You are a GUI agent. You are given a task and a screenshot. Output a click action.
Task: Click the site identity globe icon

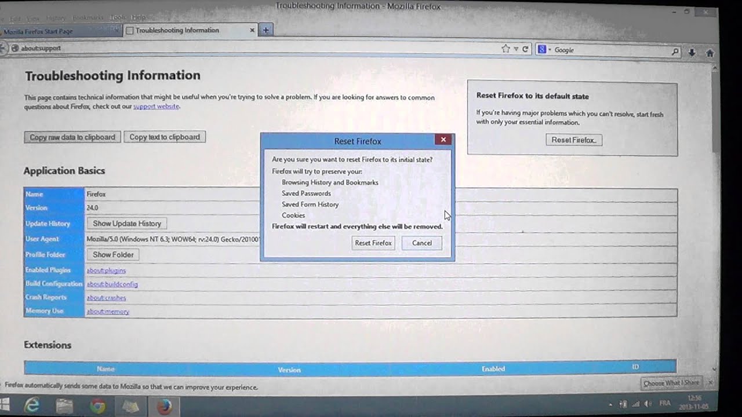click(x=14, y=48)
